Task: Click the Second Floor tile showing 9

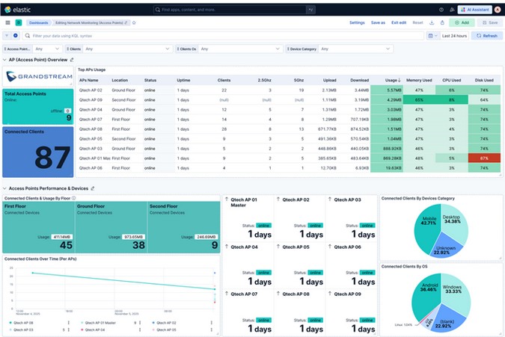Action: click(184, 227)
